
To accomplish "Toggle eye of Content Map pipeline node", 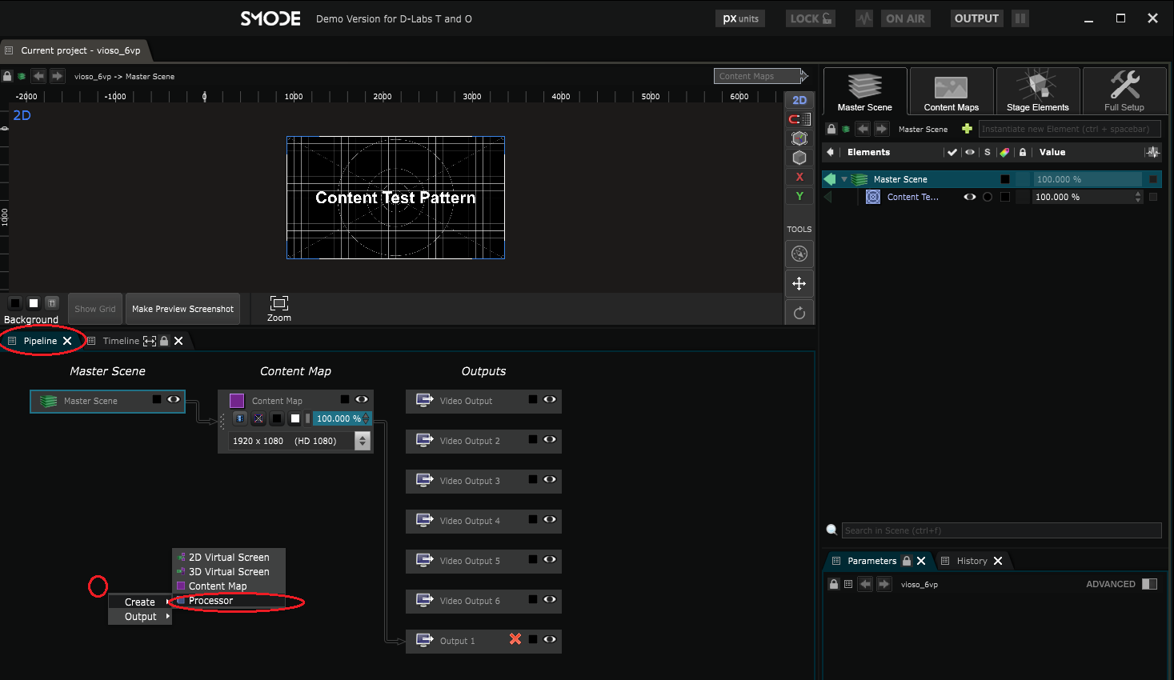I will 362,399.
